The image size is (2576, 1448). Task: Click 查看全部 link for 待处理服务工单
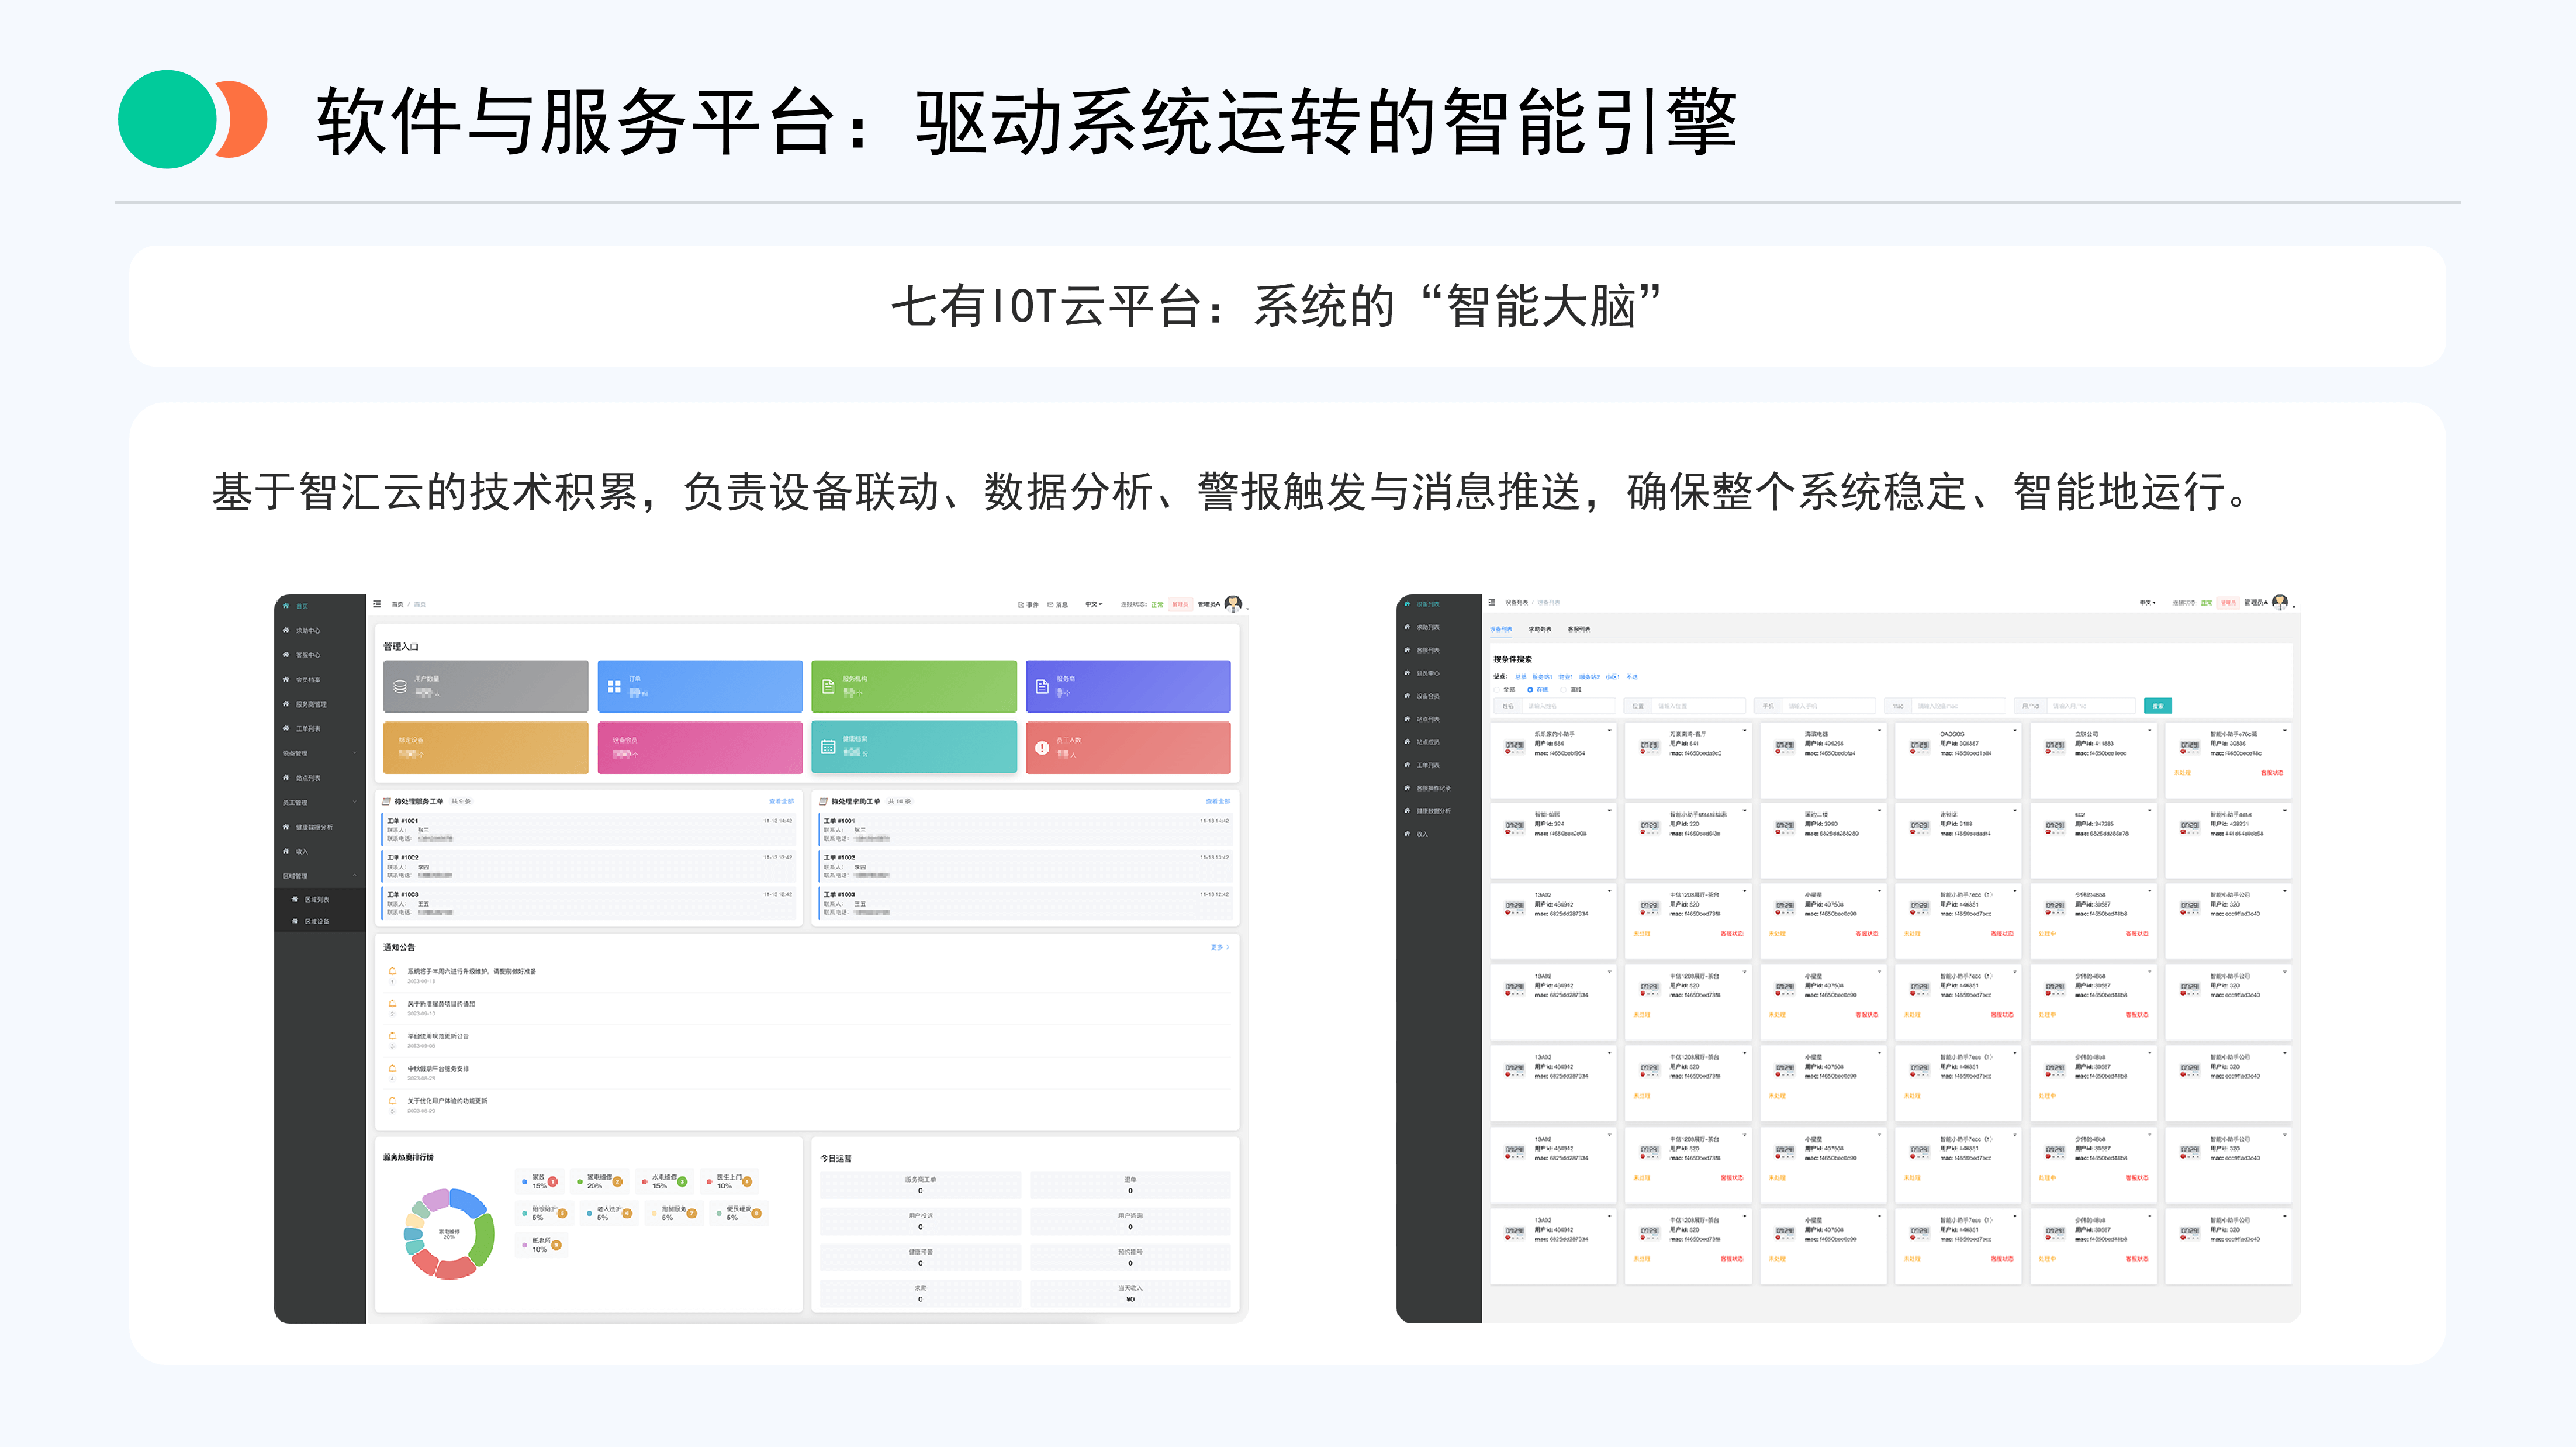tap(780, 801)
